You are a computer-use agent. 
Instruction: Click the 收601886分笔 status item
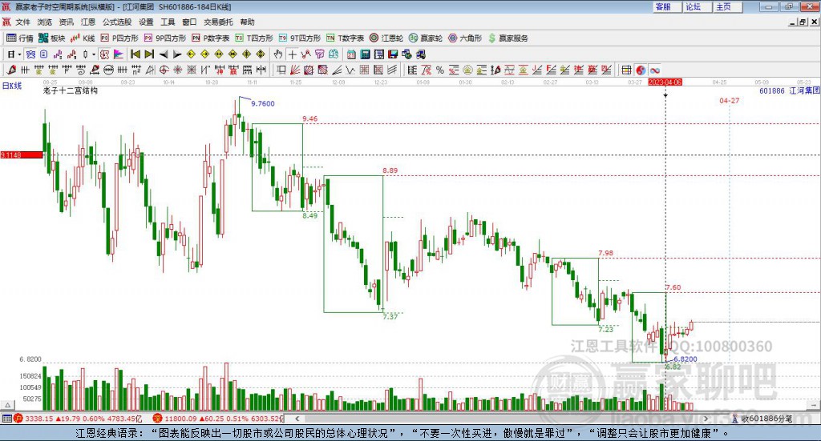(x=762, y=419)
